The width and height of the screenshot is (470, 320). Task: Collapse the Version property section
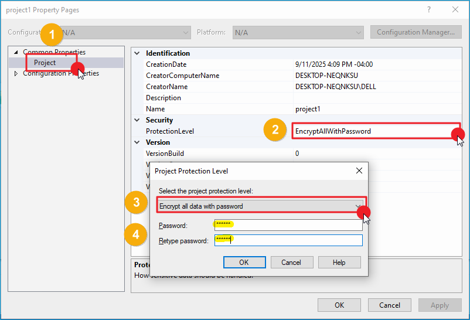point(137,142)
